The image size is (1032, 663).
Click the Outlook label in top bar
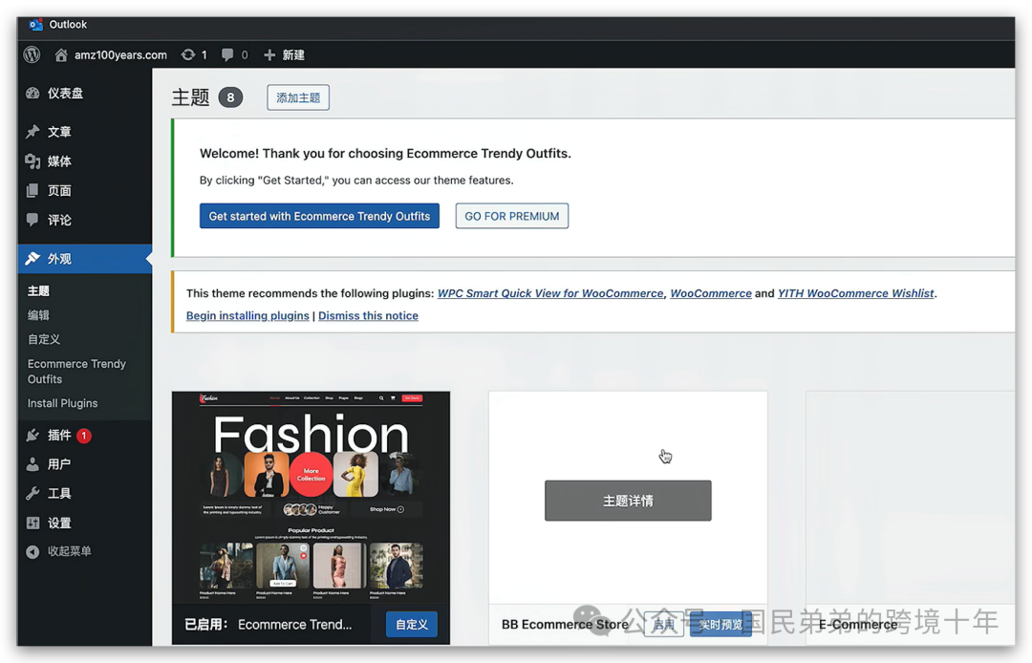pyautogui.click(x=68, y=24)
